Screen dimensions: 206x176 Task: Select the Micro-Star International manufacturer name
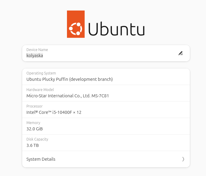pos(58,96)
